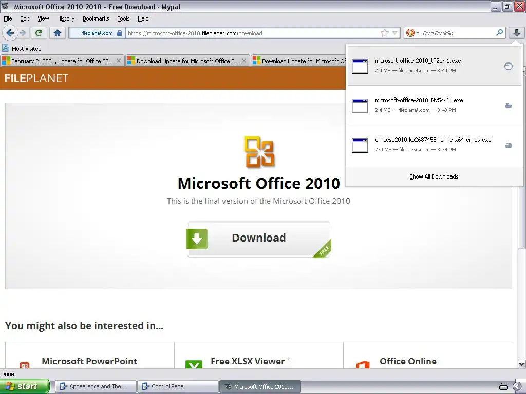The image size is (526, 394).
Task: Open the Bookmarks menu
Action: (x=96, y=18)
